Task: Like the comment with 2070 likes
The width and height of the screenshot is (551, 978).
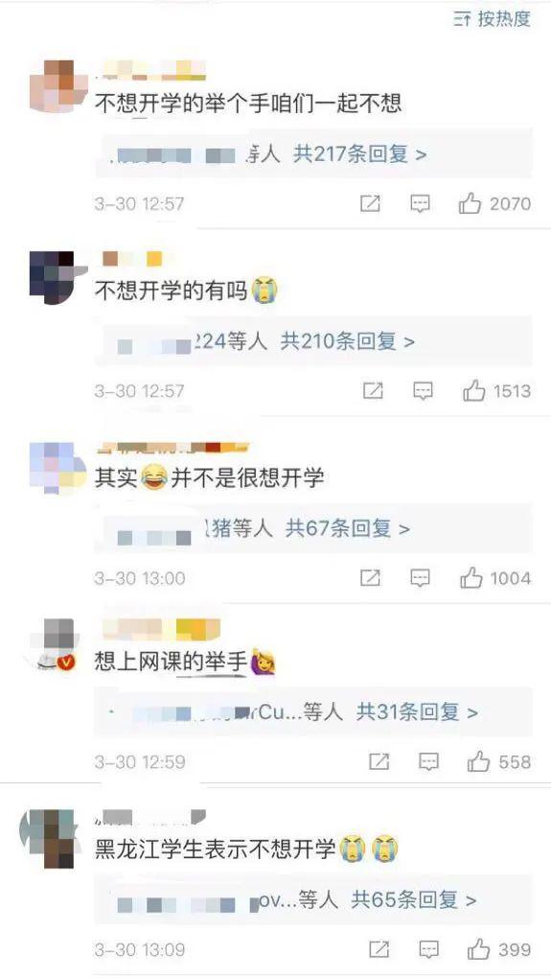Action: click(470, 203)
